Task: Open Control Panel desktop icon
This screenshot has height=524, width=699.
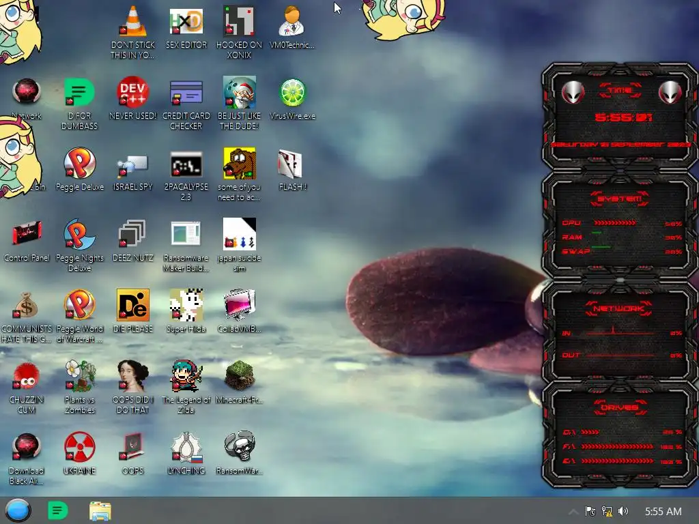Action: coord(27,233)
